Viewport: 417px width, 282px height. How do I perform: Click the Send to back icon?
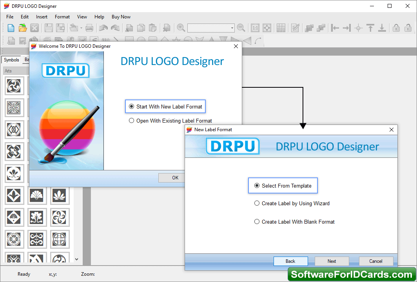pos(321,28)
